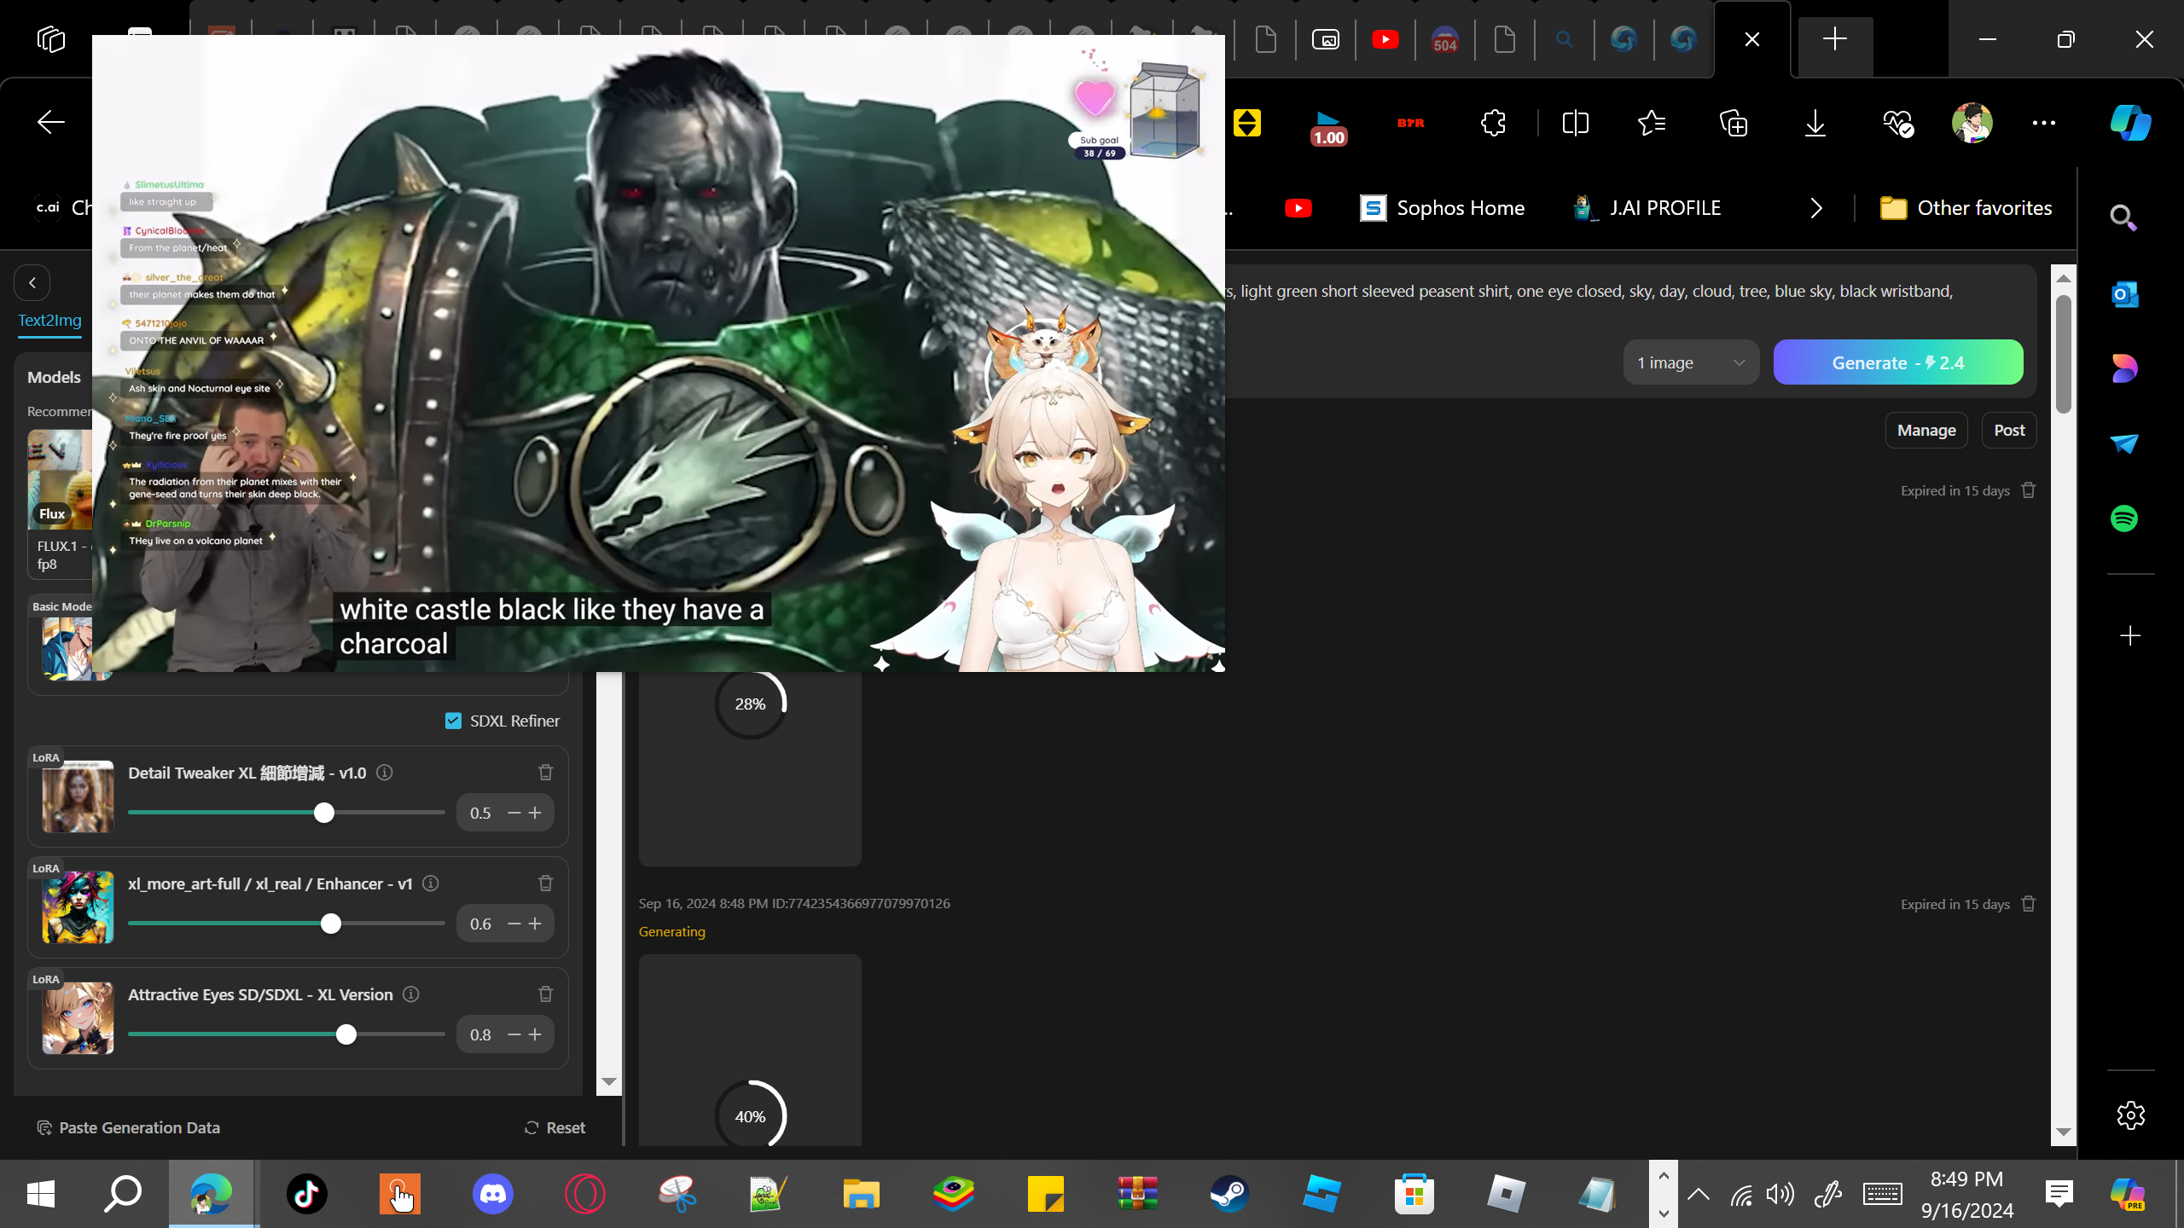Switch to the 504 error browser tab

point(1444,39)
